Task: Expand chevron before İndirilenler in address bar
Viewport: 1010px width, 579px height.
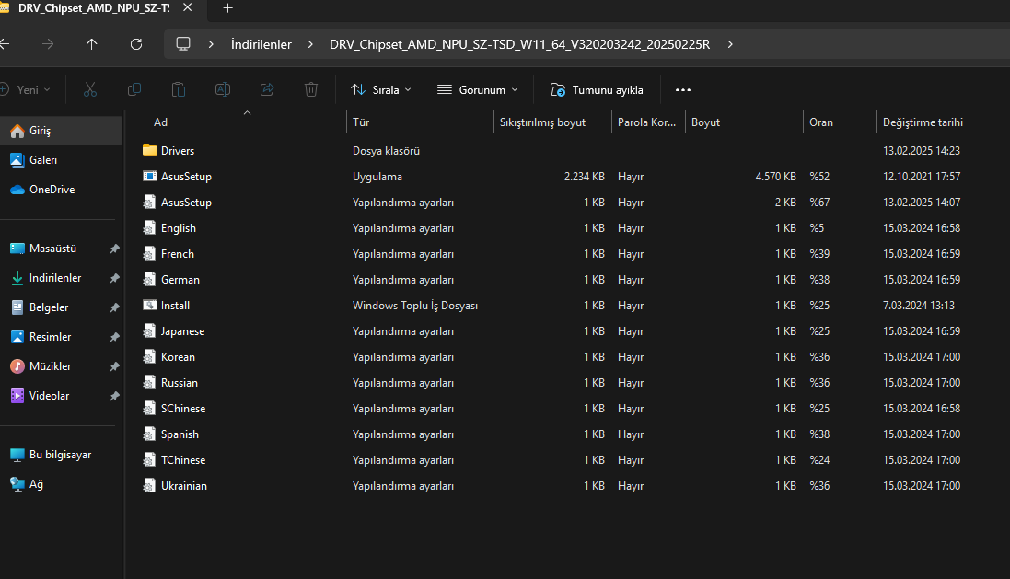Action: tap(211, 44)
